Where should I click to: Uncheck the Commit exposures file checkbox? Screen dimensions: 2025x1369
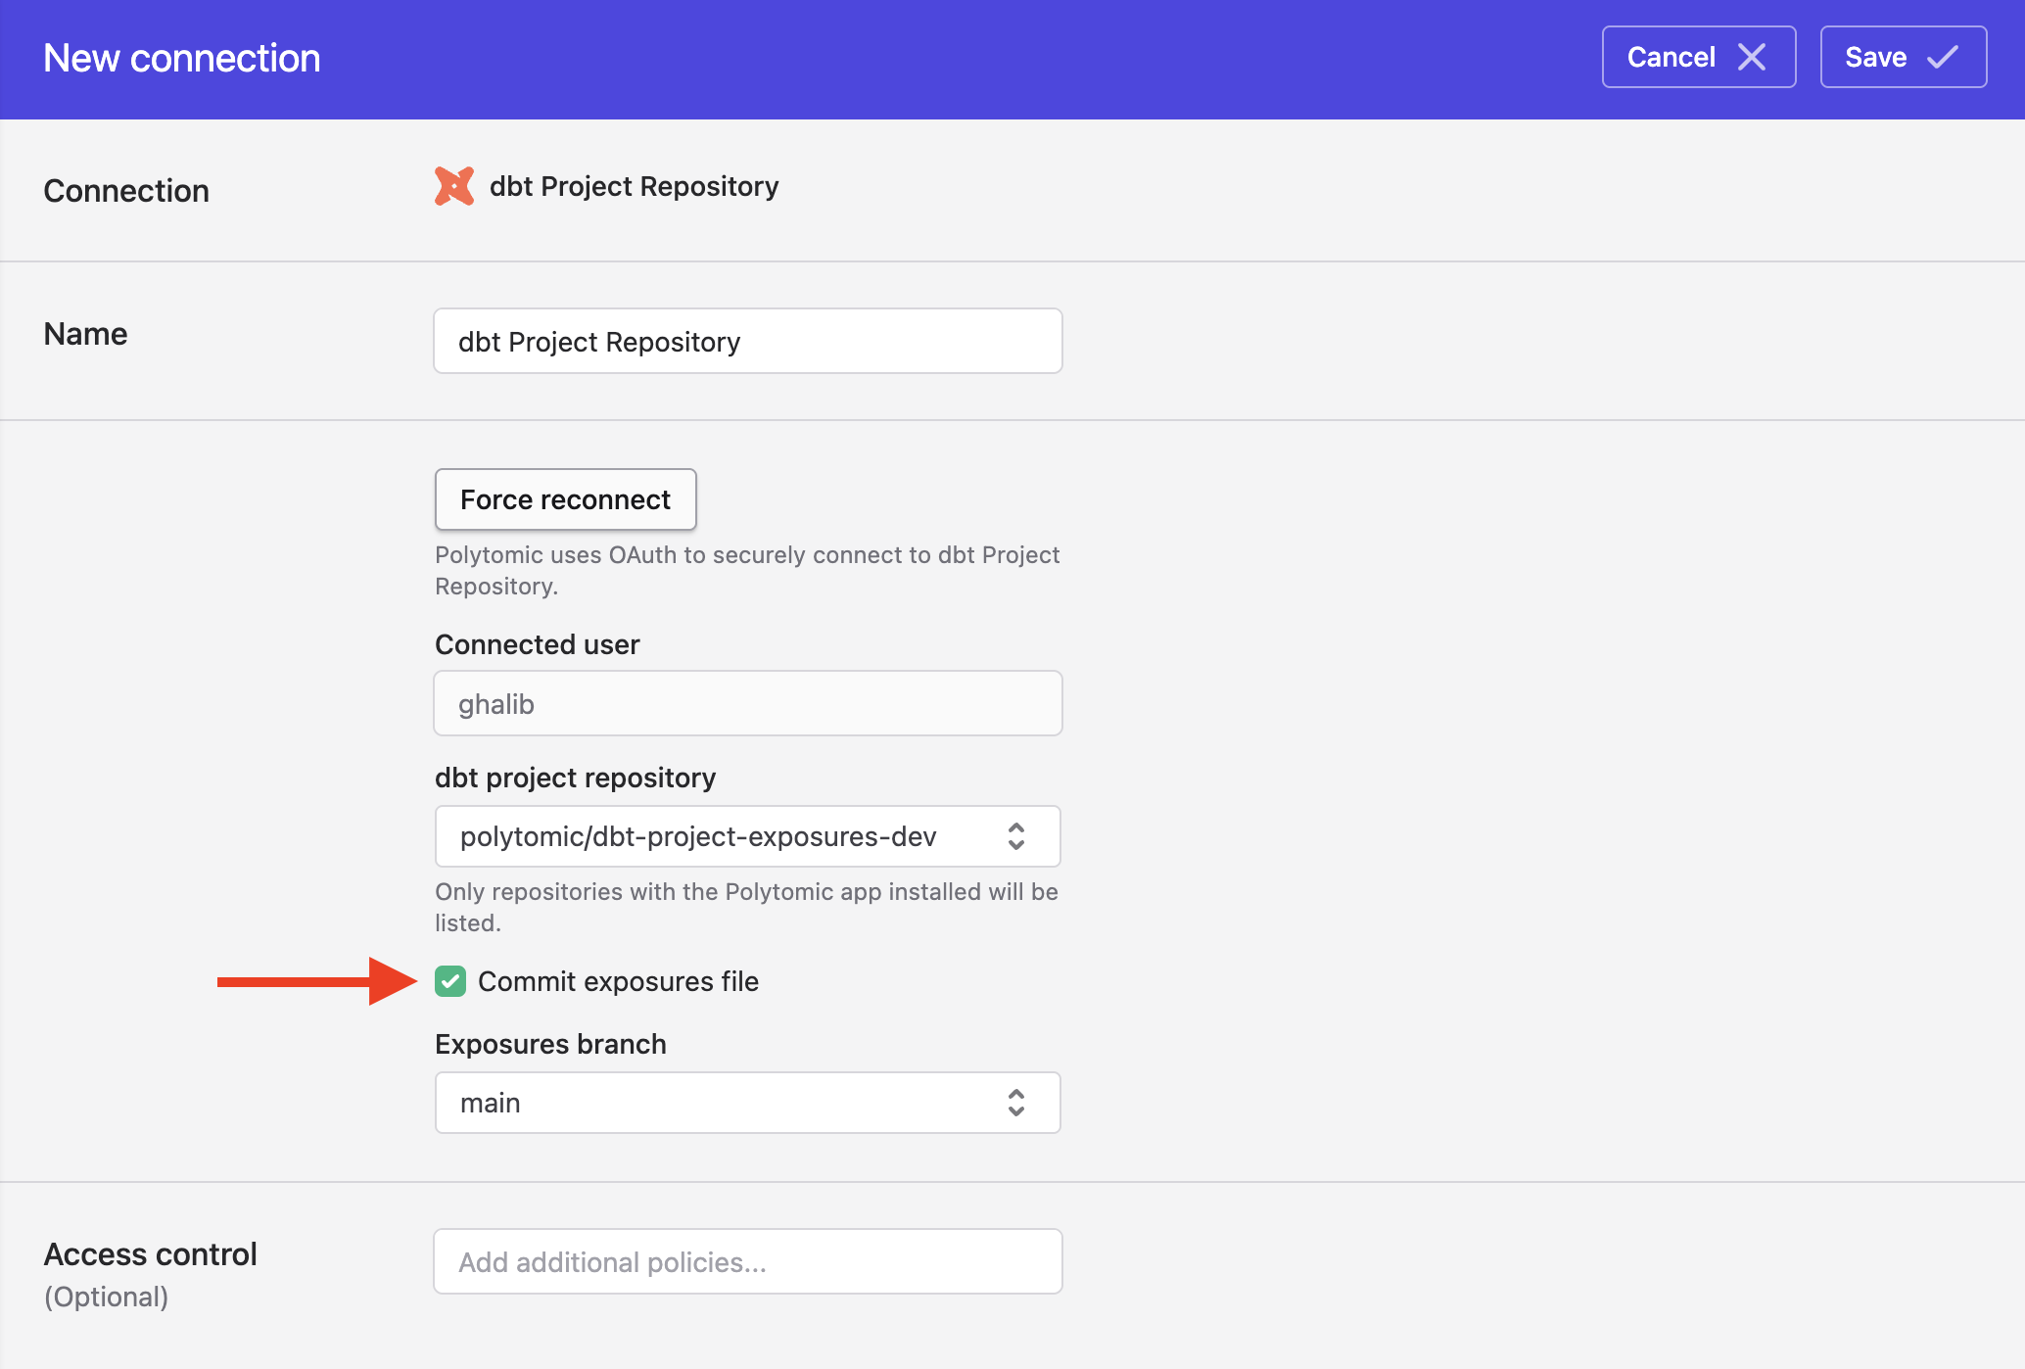coord(450,981)
